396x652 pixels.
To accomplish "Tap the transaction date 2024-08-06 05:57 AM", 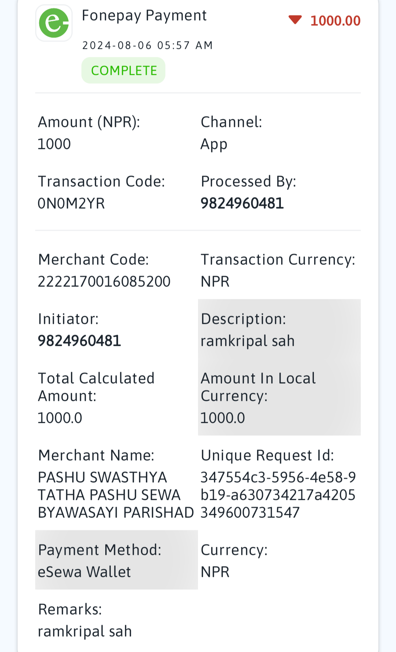I will (147, 45).
